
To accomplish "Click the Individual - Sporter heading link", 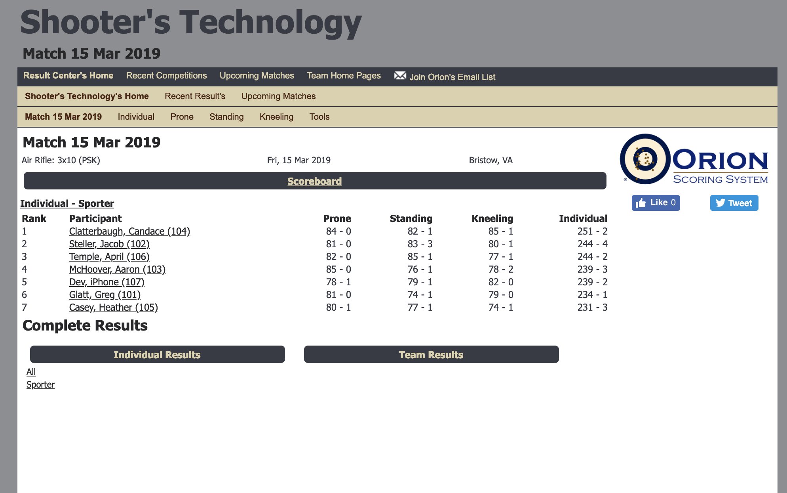I will pyautogui.click(x=67, y=204).
